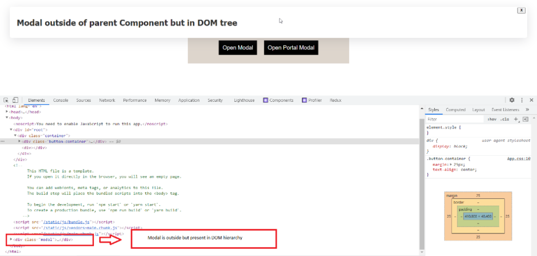Screen dimensions: 537x256
Task: Switch to the Layout pane tab
Action: pos(478,110)
